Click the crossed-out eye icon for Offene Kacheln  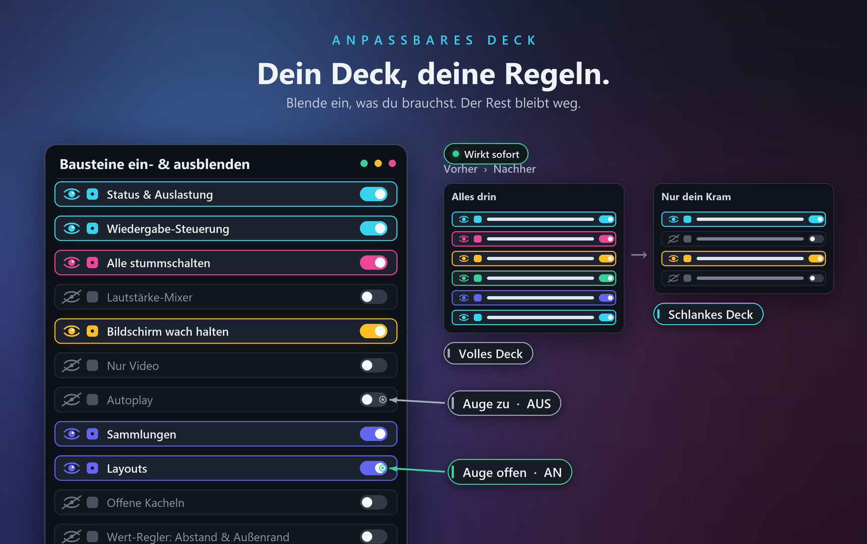coord(72,503)
